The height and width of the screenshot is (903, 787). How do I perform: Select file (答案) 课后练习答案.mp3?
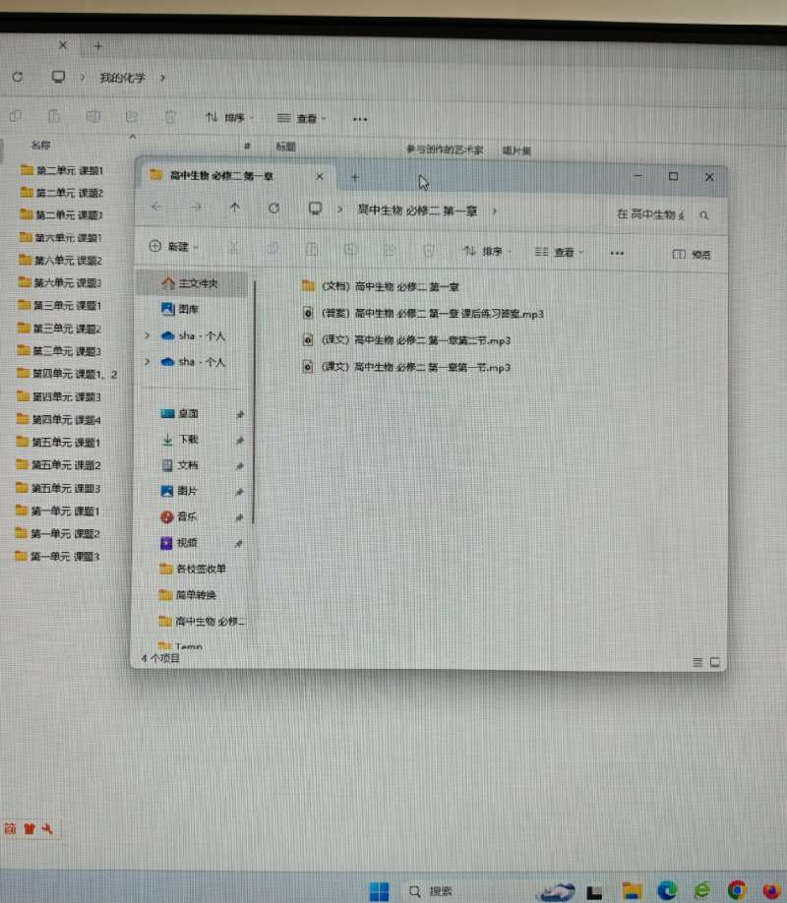[x=423, y=313]
